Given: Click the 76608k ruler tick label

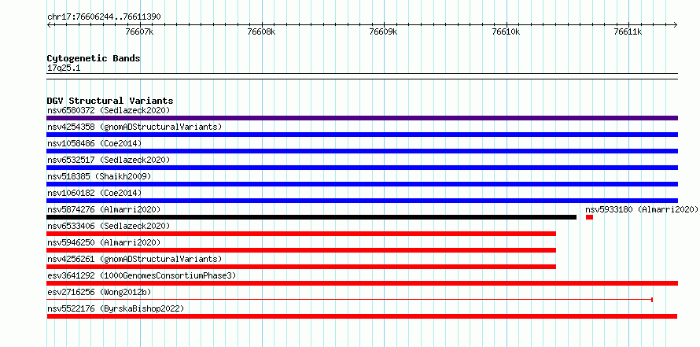Looking at the screenshot, I should 262,31.
